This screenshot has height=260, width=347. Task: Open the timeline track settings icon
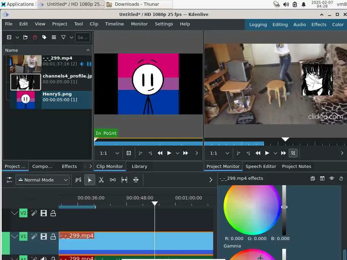point(9,180)
